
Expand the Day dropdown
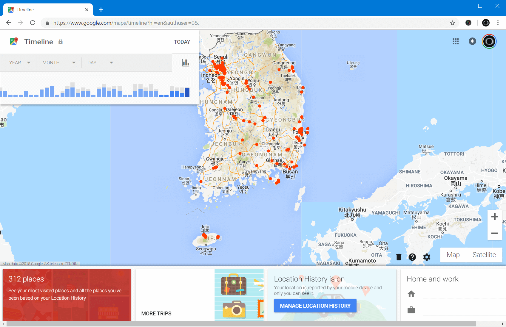click(x=100, y=62)
